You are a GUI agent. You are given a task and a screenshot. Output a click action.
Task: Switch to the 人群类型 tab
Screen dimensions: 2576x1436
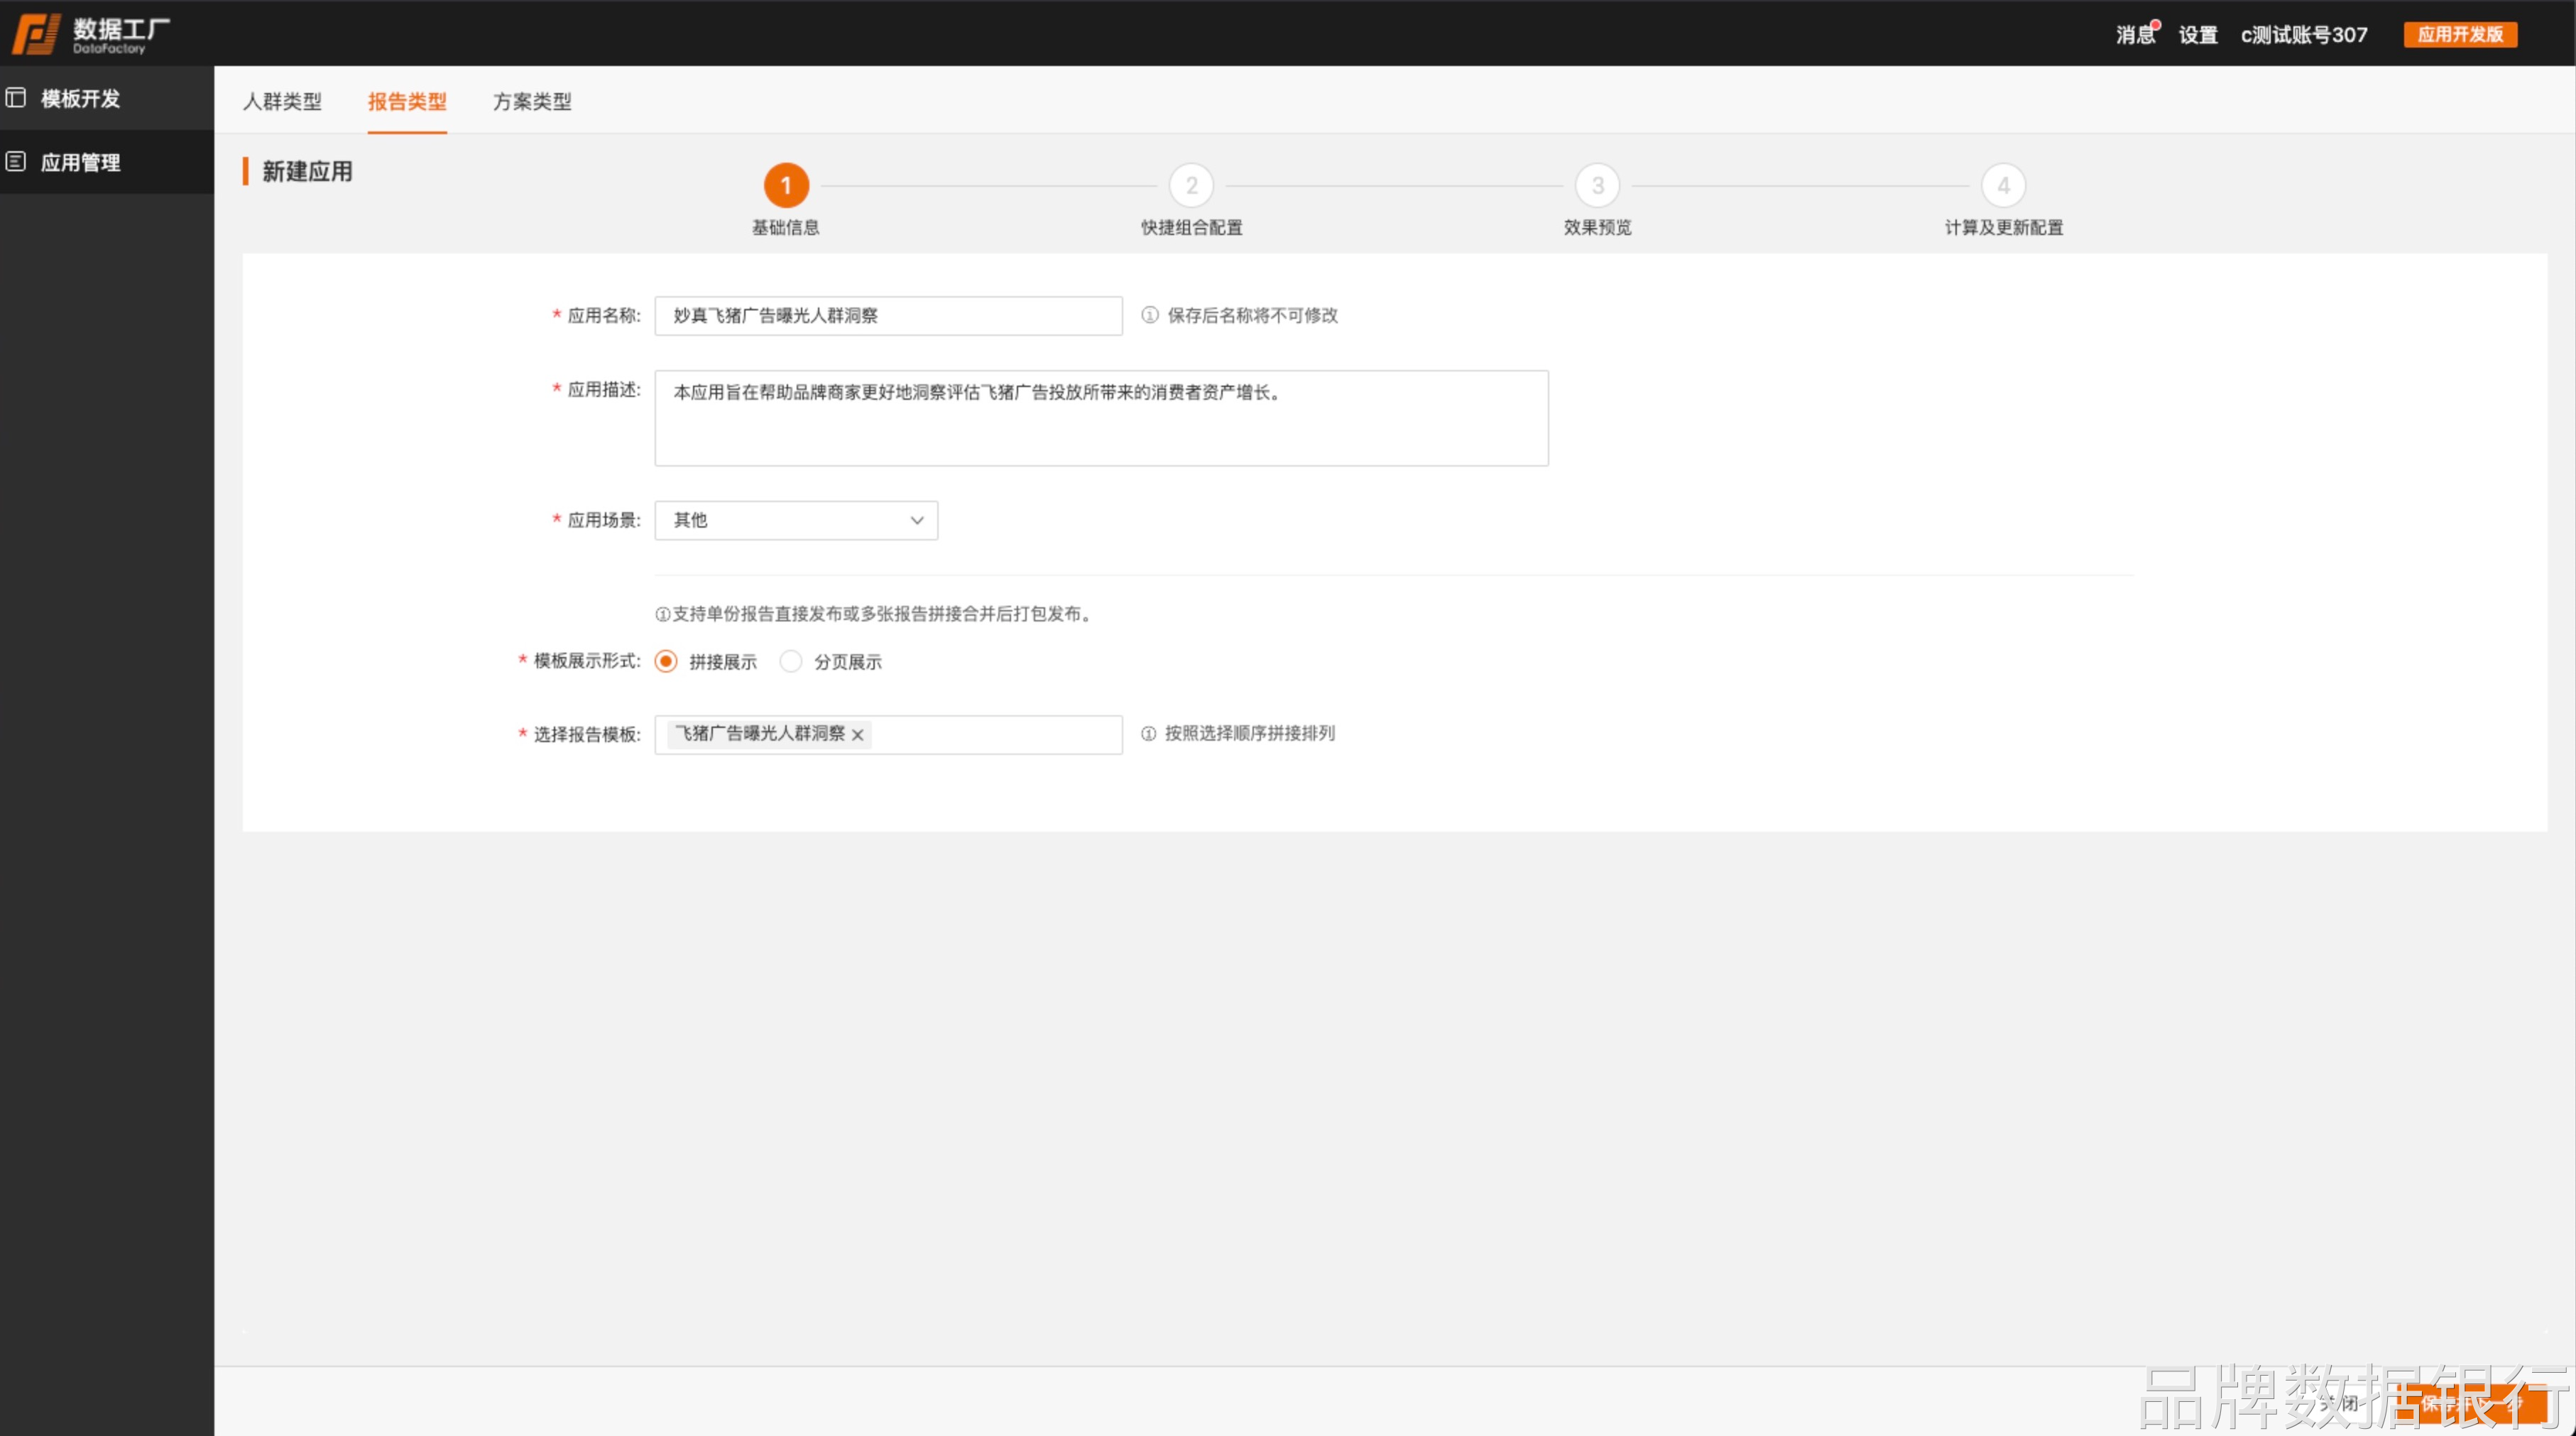pos(282,101)
